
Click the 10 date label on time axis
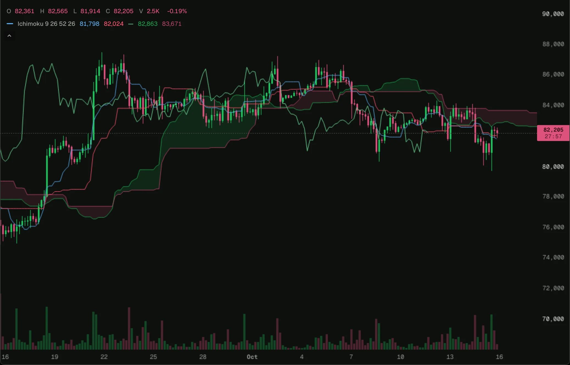pyautogui.click(x=401, y=357)
